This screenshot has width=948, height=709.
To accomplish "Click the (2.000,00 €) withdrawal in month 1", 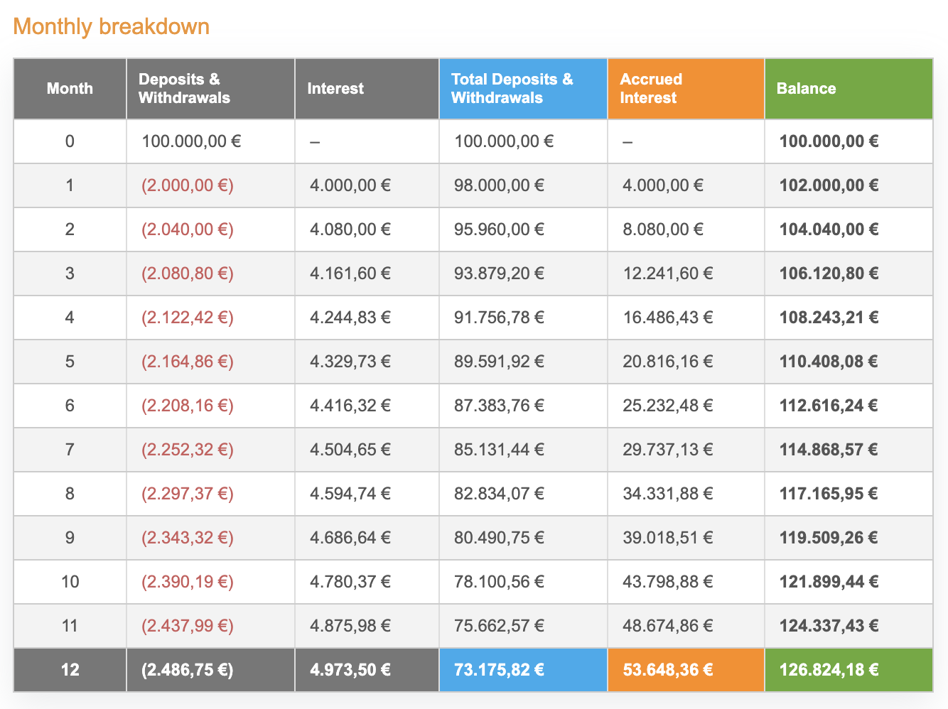I will coord(188,185).
